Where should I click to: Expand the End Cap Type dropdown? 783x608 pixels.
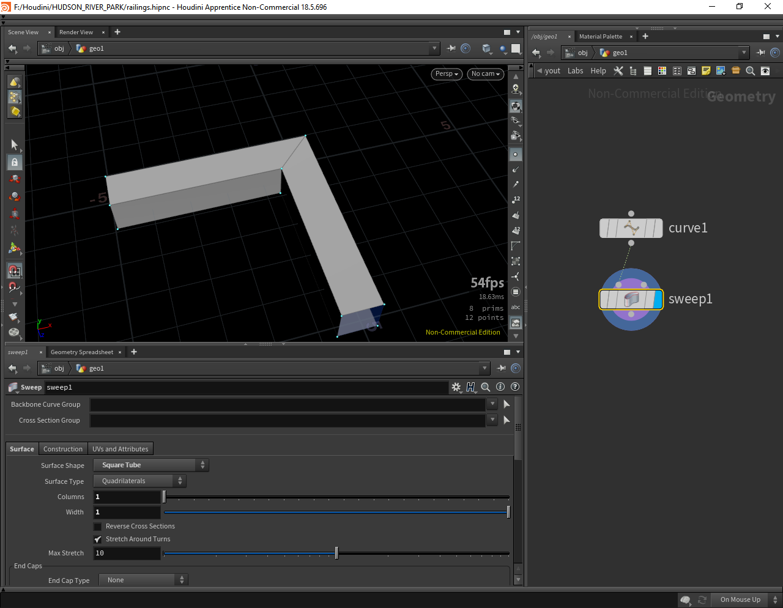click(x=143, y=580)
